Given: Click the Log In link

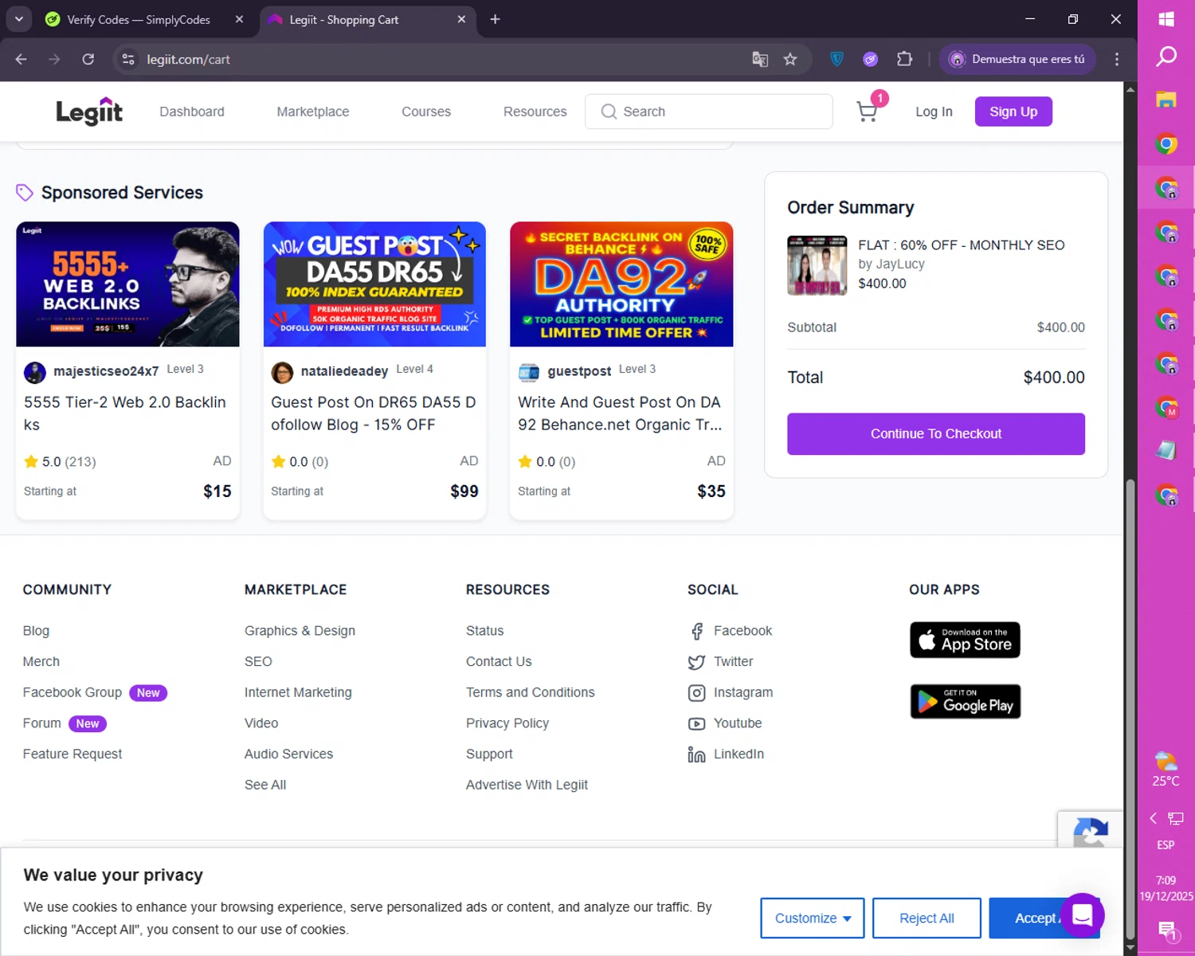Looking at the screenshot, I should [934, 112].
